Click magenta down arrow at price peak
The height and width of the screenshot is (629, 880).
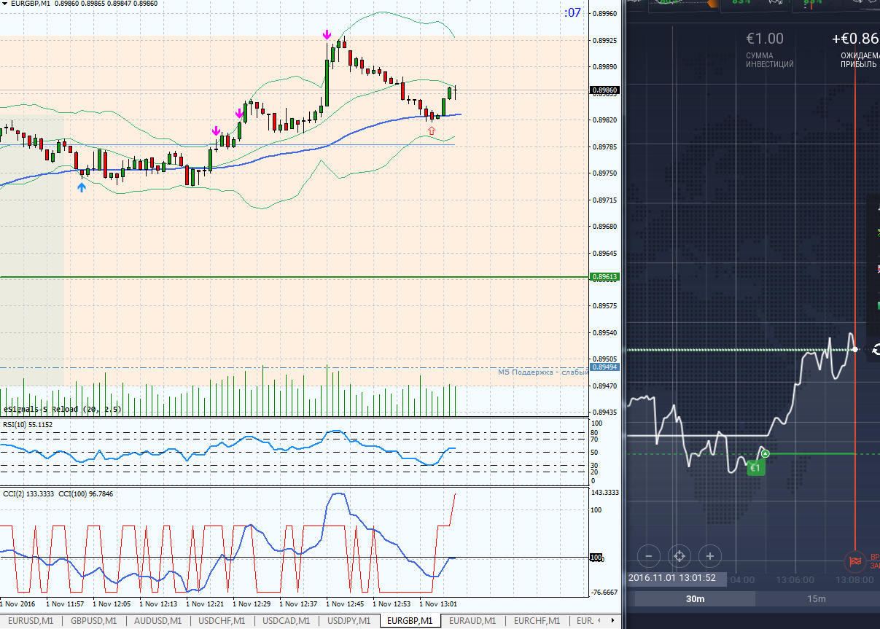[x=327, y=34]
